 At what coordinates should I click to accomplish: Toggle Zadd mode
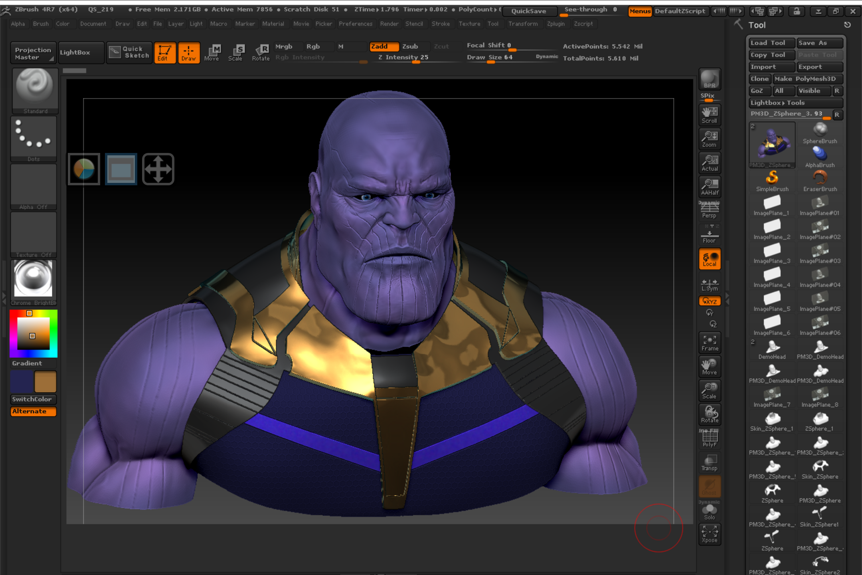(x=384, y=46)
